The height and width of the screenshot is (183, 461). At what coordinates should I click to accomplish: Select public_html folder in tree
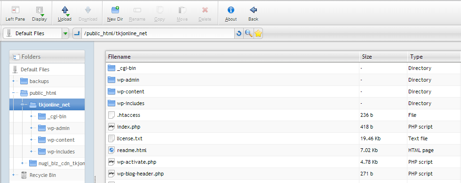(x=43, y=93)
